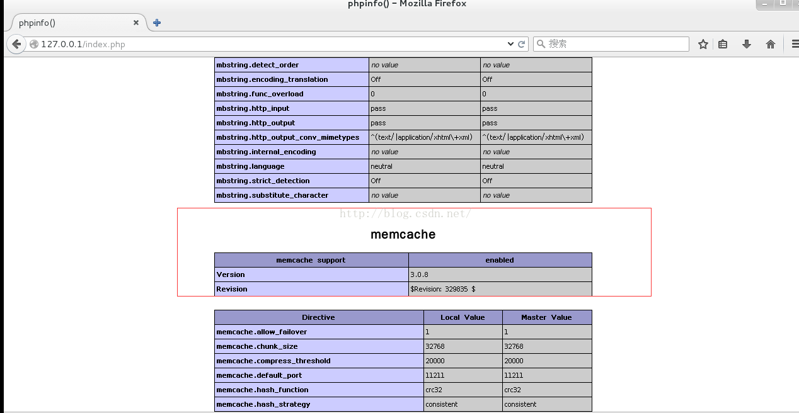Screen dimensions: 799x413
Task: Click the Version row label
Action: (x=231, y=274)
